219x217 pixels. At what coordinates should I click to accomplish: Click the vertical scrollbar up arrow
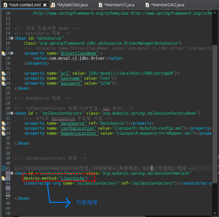point(215,13)
